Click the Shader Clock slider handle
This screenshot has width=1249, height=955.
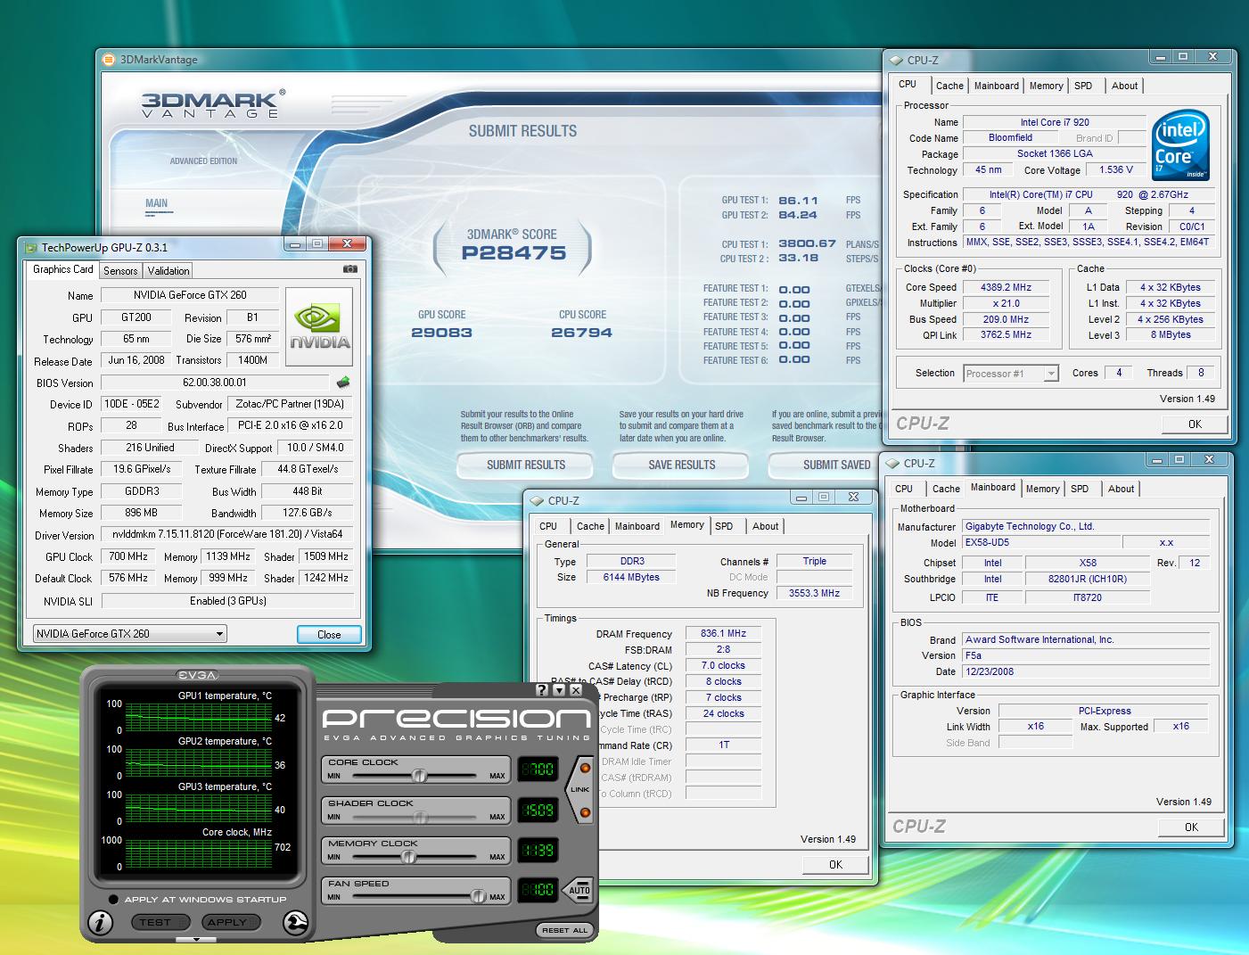420,817
